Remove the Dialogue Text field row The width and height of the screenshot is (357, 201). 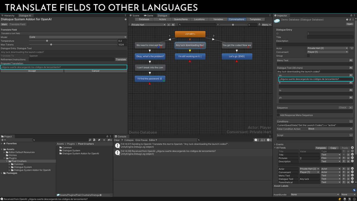[352, 179]
